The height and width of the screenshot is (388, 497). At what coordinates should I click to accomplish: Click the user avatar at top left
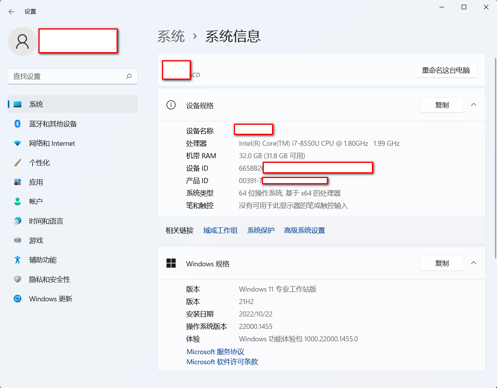[22, 40]
